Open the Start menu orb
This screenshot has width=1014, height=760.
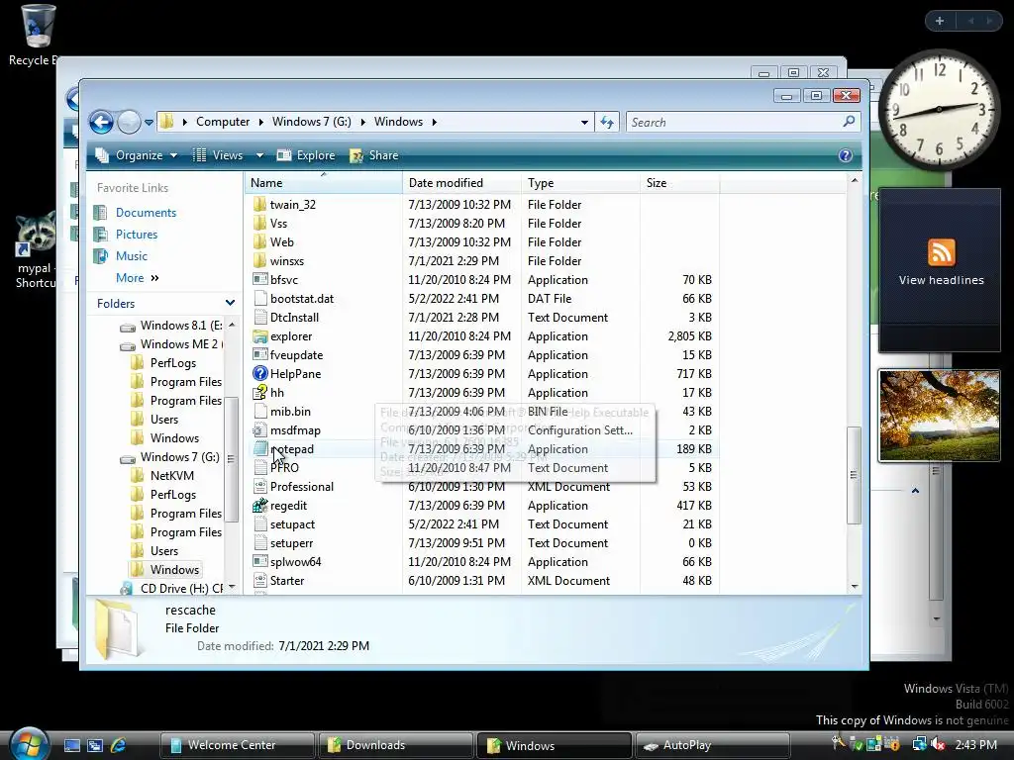tap(28, 743)
